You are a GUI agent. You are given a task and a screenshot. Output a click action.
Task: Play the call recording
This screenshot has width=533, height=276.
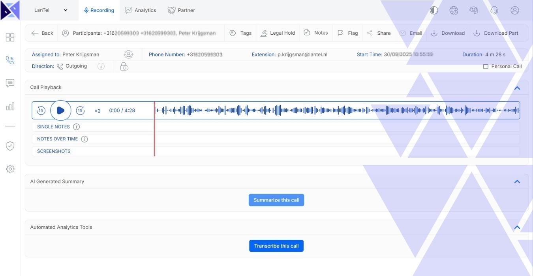pyautogui.click(x=61, y=110)
